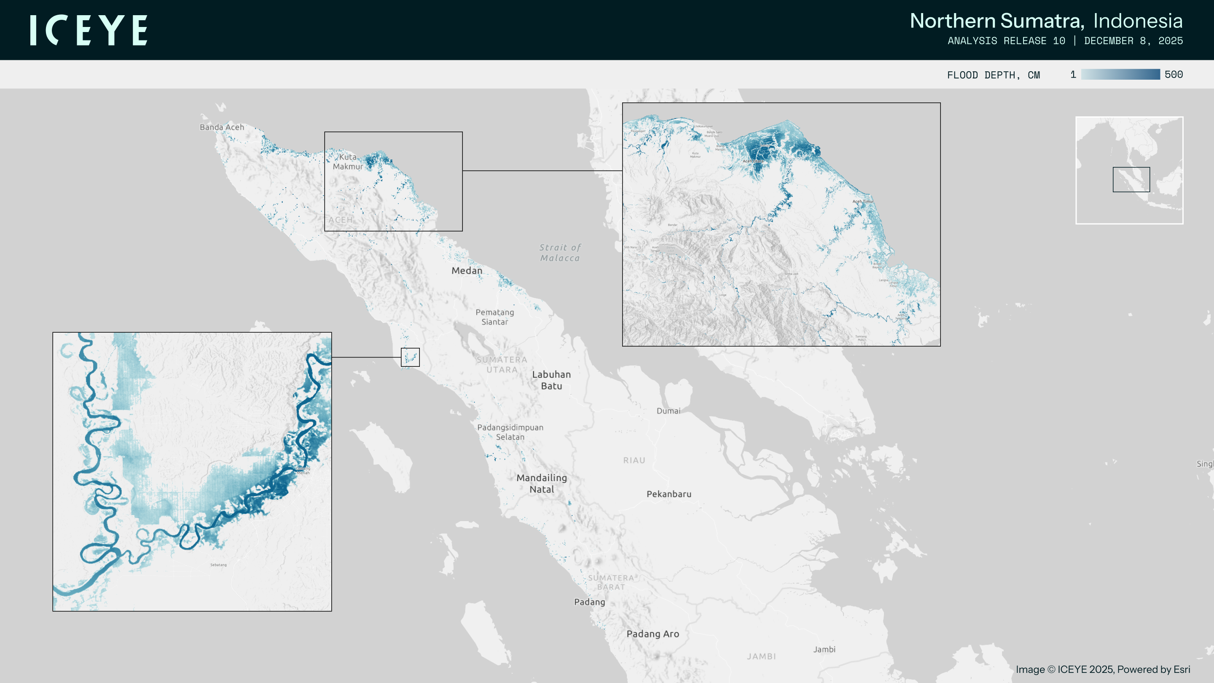This screenshot has width=1214, height=683.
Task: Click the locator overview map thumbnail
Action: click(x=1129, y=141)
